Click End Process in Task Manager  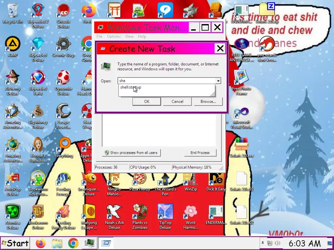200,153
